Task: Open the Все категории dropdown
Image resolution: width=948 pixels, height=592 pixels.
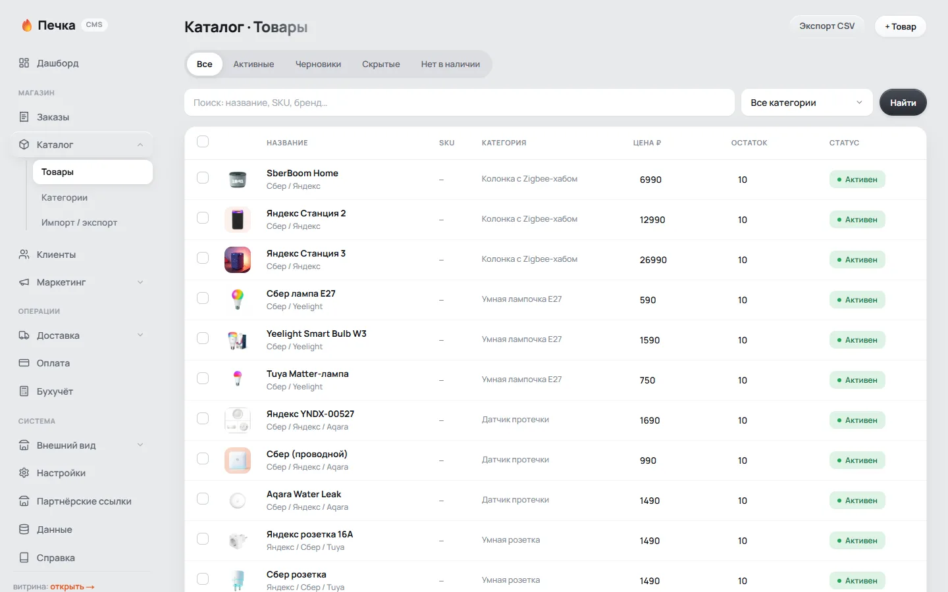Action: (807, 103)
